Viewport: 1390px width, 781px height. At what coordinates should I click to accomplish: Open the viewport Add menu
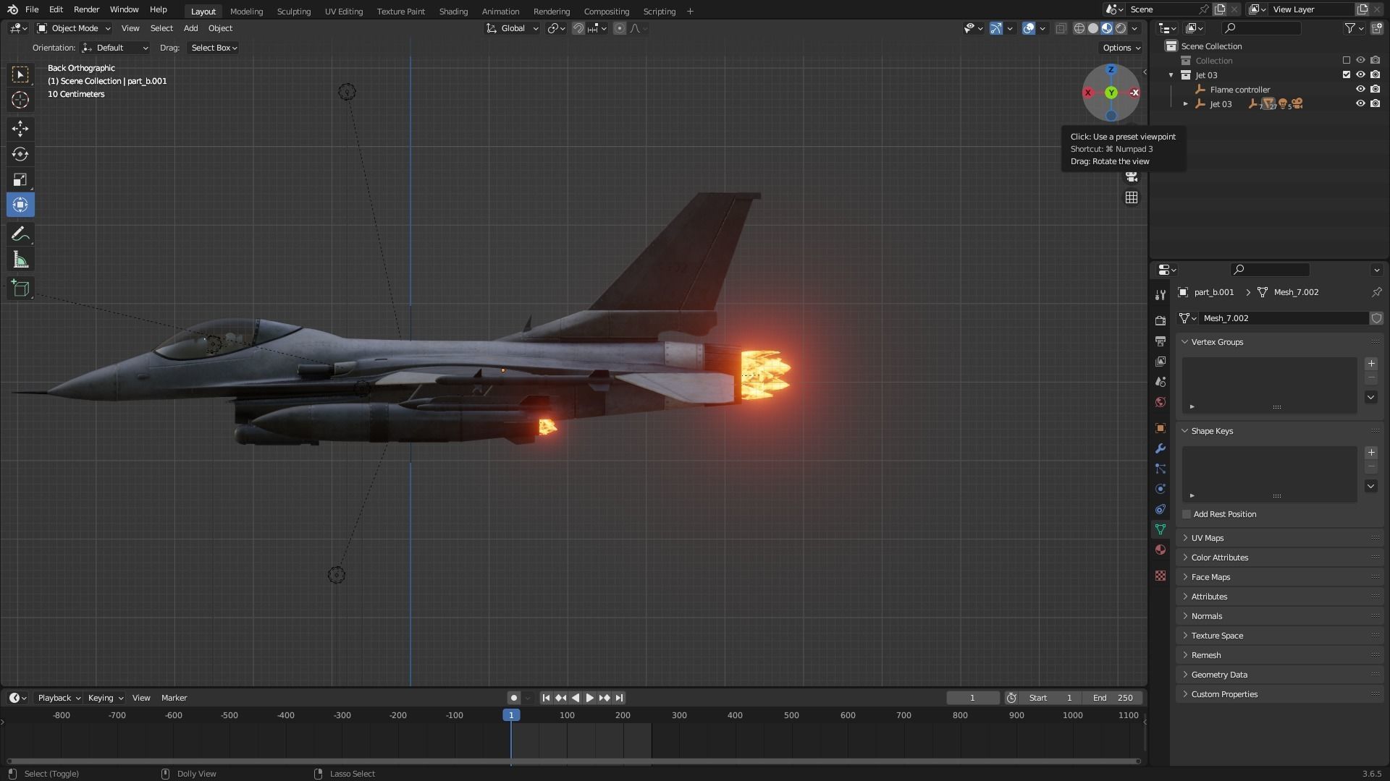(190, 28)
